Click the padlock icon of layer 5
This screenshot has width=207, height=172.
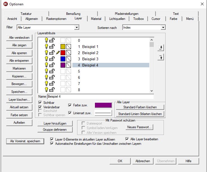point(52,71)
